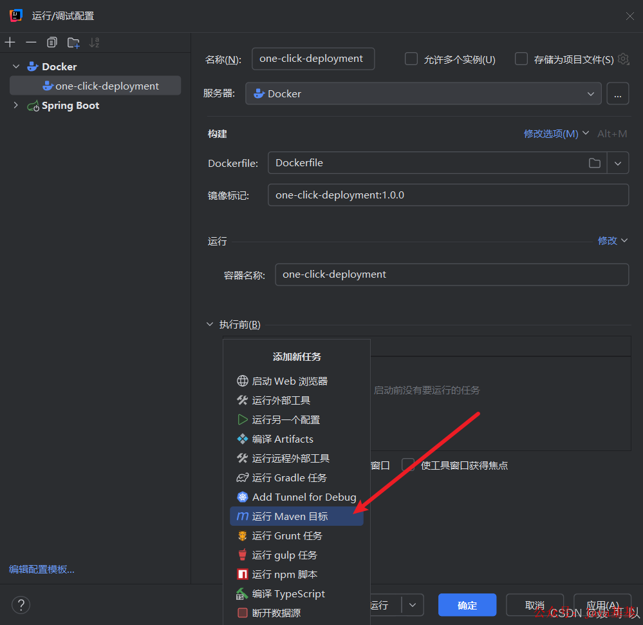Choose 编译 TypeScript menu entry
This screenshot has height=625, width=643.
tap(297, 594)
